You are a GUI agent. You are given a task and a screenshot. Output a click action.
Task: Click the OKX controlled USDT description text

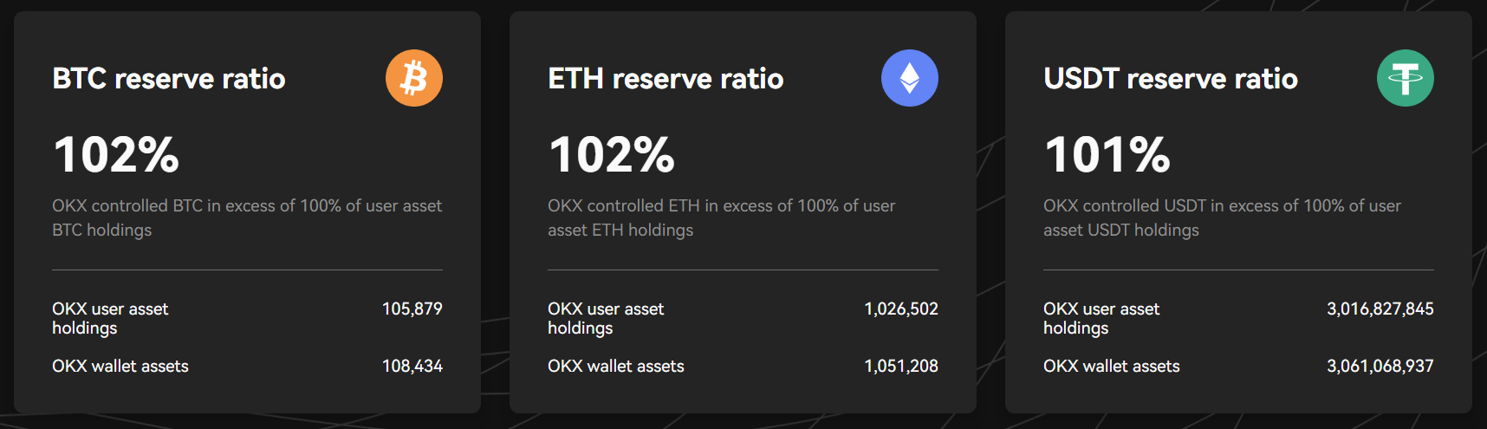click(1222, 218)
